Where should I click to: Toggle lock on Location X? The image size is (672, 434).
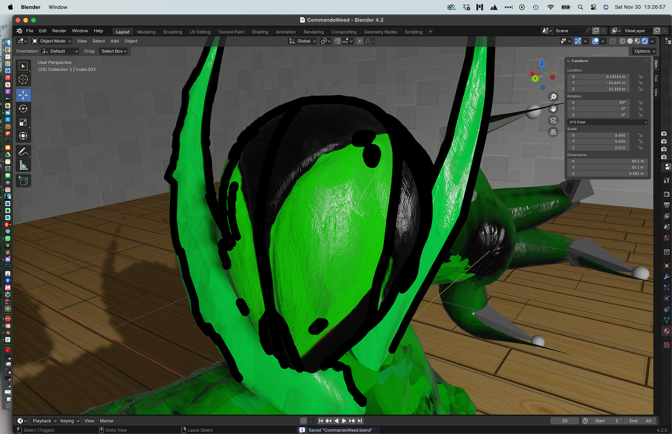pos(640,77)
